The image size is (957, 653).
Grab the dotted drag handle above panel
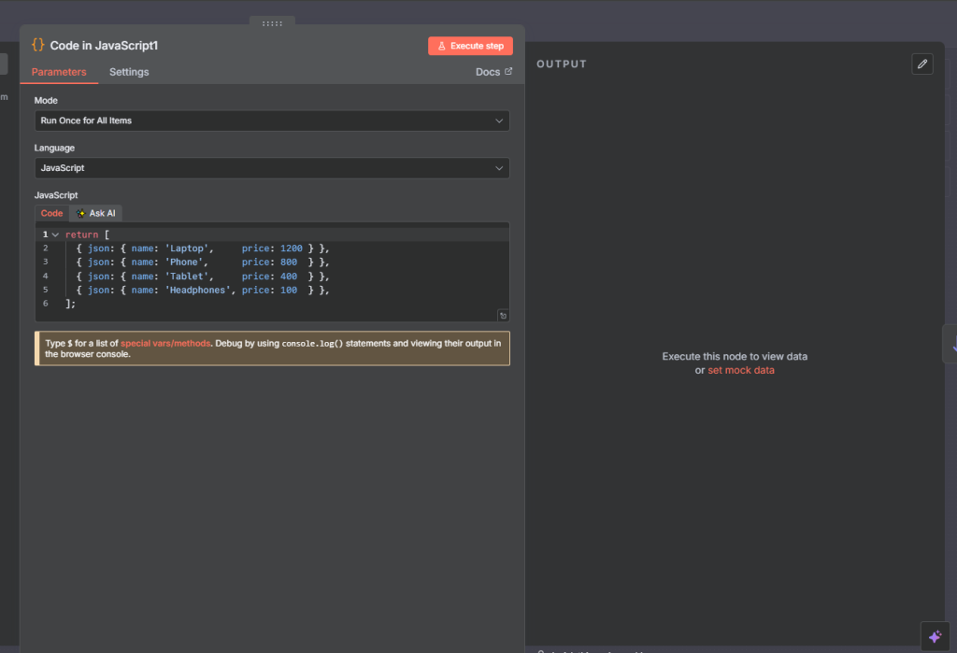(272, 23)
